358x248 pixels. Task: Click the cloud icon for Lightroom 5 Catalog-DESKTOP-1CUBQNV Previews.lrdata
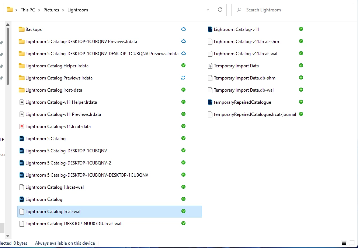pos(183,41)
